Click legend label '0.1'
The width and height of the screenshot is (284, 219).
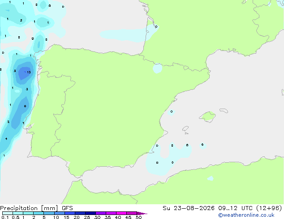[x=5, y=217]
